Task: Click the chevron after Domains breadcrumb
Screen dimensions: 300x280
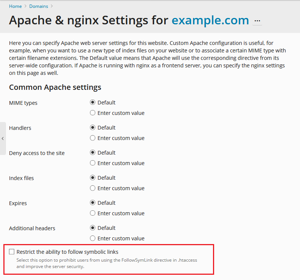Action: 51,6
